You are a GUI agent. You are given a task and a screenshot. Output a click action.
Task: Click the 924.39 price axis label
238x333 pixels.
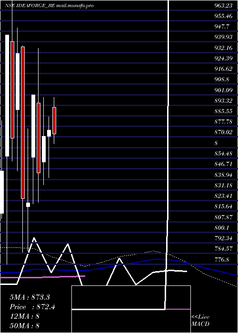(223, 59)
